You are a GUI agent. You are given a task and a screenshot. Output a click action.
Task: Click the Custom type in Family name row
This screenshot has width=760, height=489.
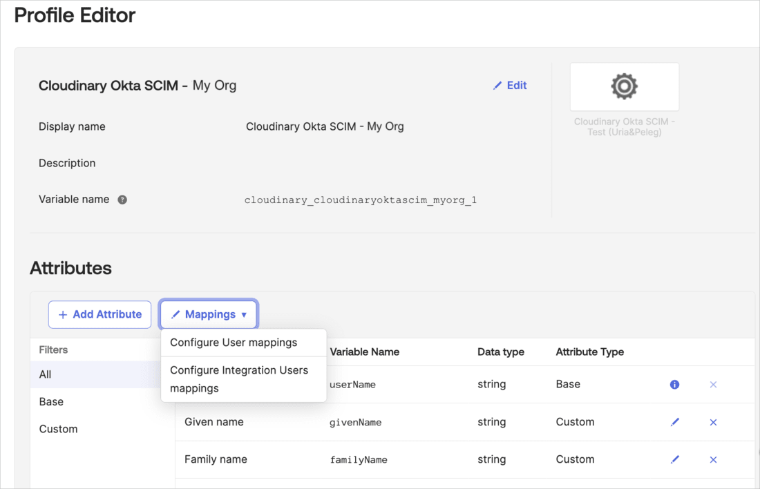click(575, 459)
